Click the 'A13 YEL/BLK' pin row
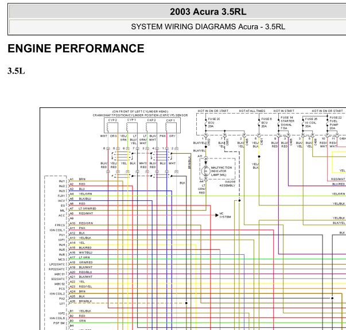This screenshot has width=346, height=330. (80, 238)
